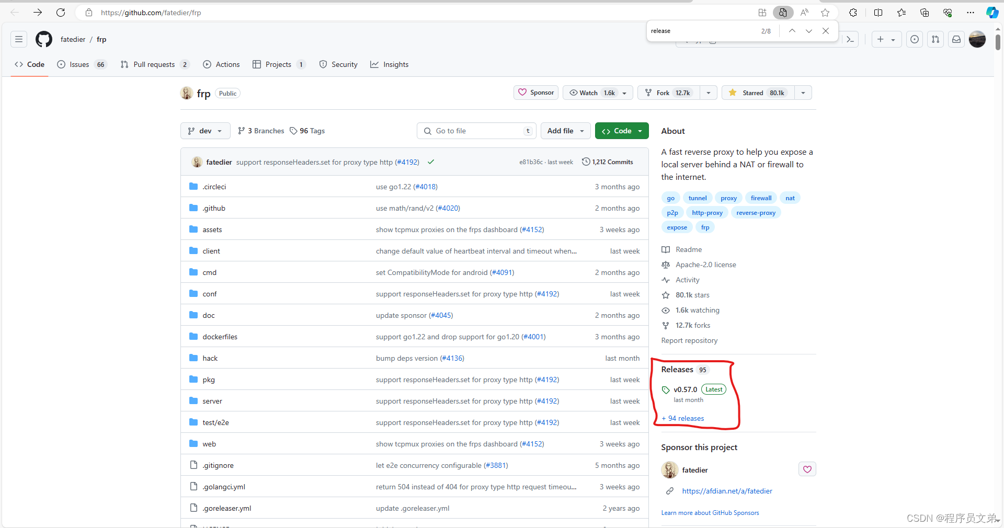Screen dimensions: 1004x528
Task: Open GitHub command palette icon
Action: coord(850,39)
